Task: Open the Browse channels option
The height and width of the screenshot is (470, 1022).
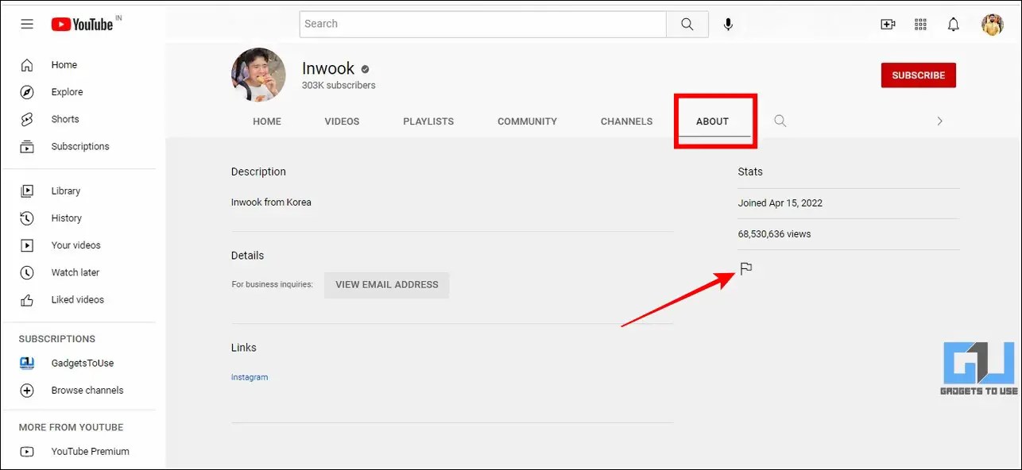Action: [x=87, y=390]
